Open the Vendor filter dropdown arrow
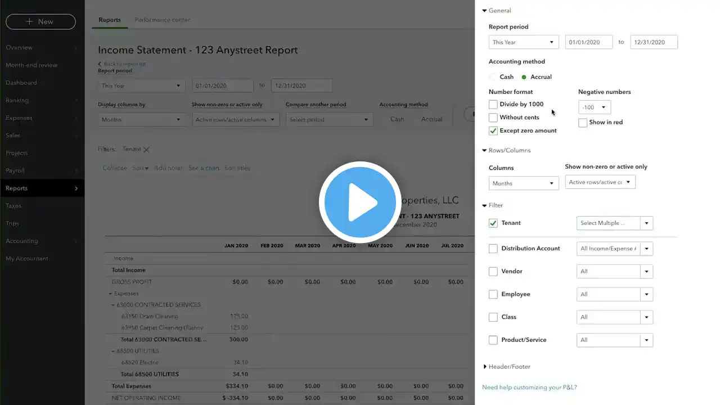This screenshot has height=405, width=720. [646, 272]
